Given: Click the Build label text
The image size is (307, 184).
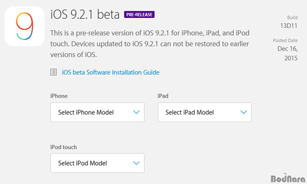Looking at the screenshot, I should tap(292, 17).
